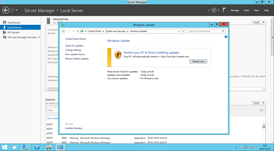Click the search magnifier icon
The image size is (274, 151).
(223, 31)
